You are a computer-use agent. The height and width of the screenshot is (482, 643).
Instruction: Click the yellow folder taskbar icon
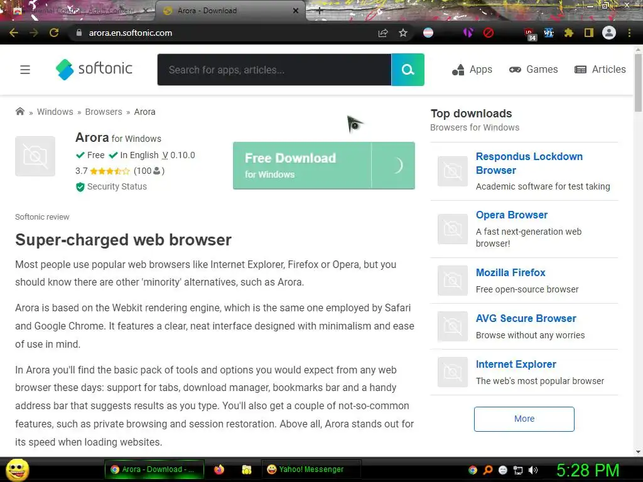[x=246, y=469]
